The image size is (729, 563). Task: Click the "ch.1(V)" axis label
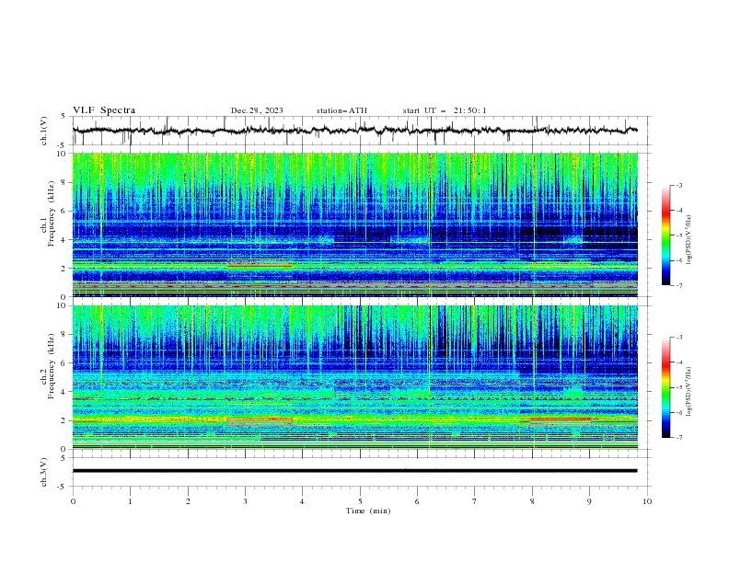click(x=44, y=131)
